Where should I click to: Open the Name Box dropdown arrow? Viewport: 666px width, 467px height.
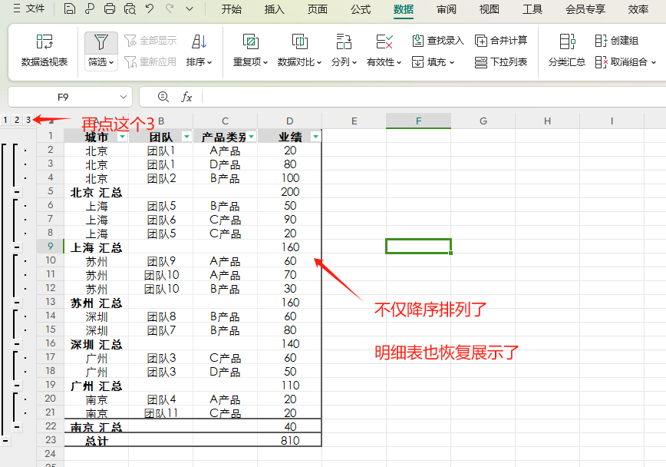click(124, 97)
